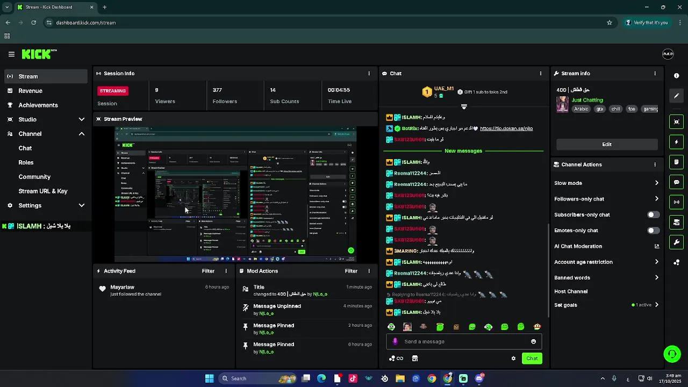Click the document note icon in right rail
The image size is (688, 387).
[677, 162]
